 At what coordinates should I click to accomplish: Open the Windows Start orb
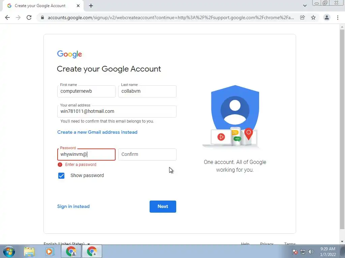coord(9,251)
